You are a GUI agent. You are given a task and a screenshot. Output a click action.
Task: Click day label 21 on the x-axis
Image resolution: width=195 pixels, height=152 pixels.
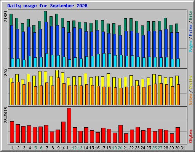coord(126,148)
